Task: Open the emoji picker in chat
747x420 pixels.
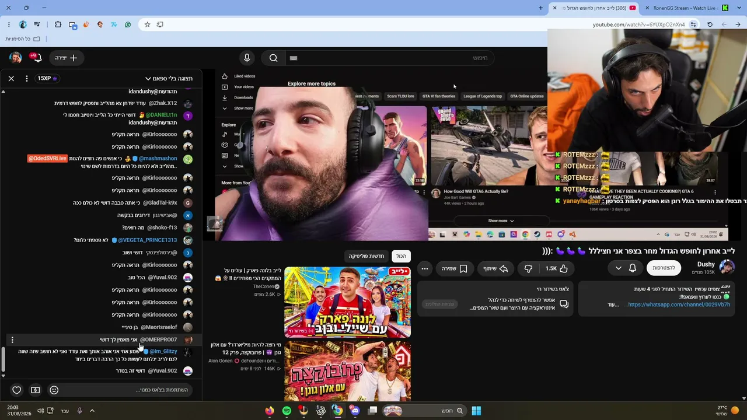Action: 54,390
